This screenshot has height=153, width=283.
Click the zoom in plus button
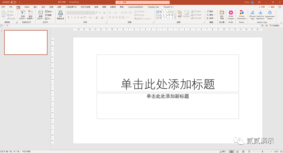click(x=271, y=152)
